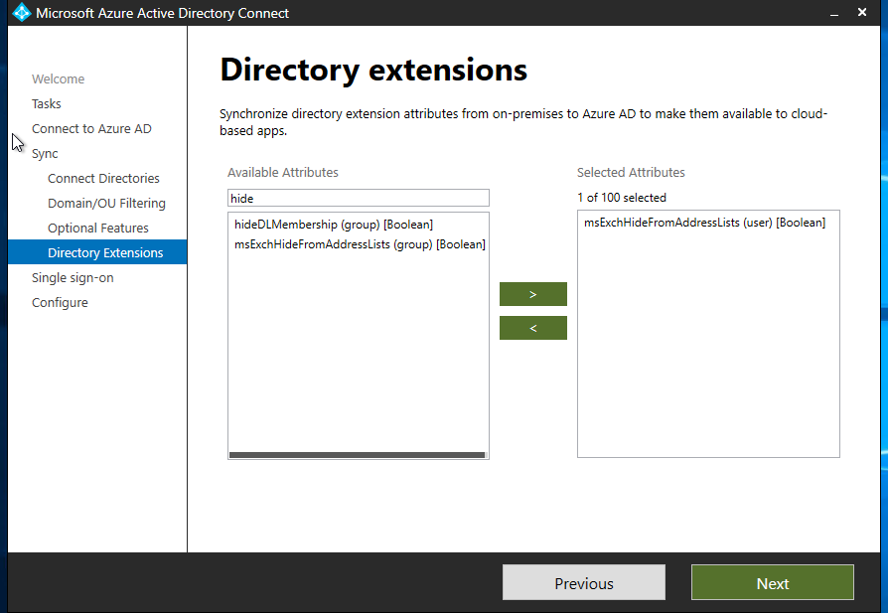Click the Selected Attributes label
This screenshot has height=613, width=888.
[631, 172]
